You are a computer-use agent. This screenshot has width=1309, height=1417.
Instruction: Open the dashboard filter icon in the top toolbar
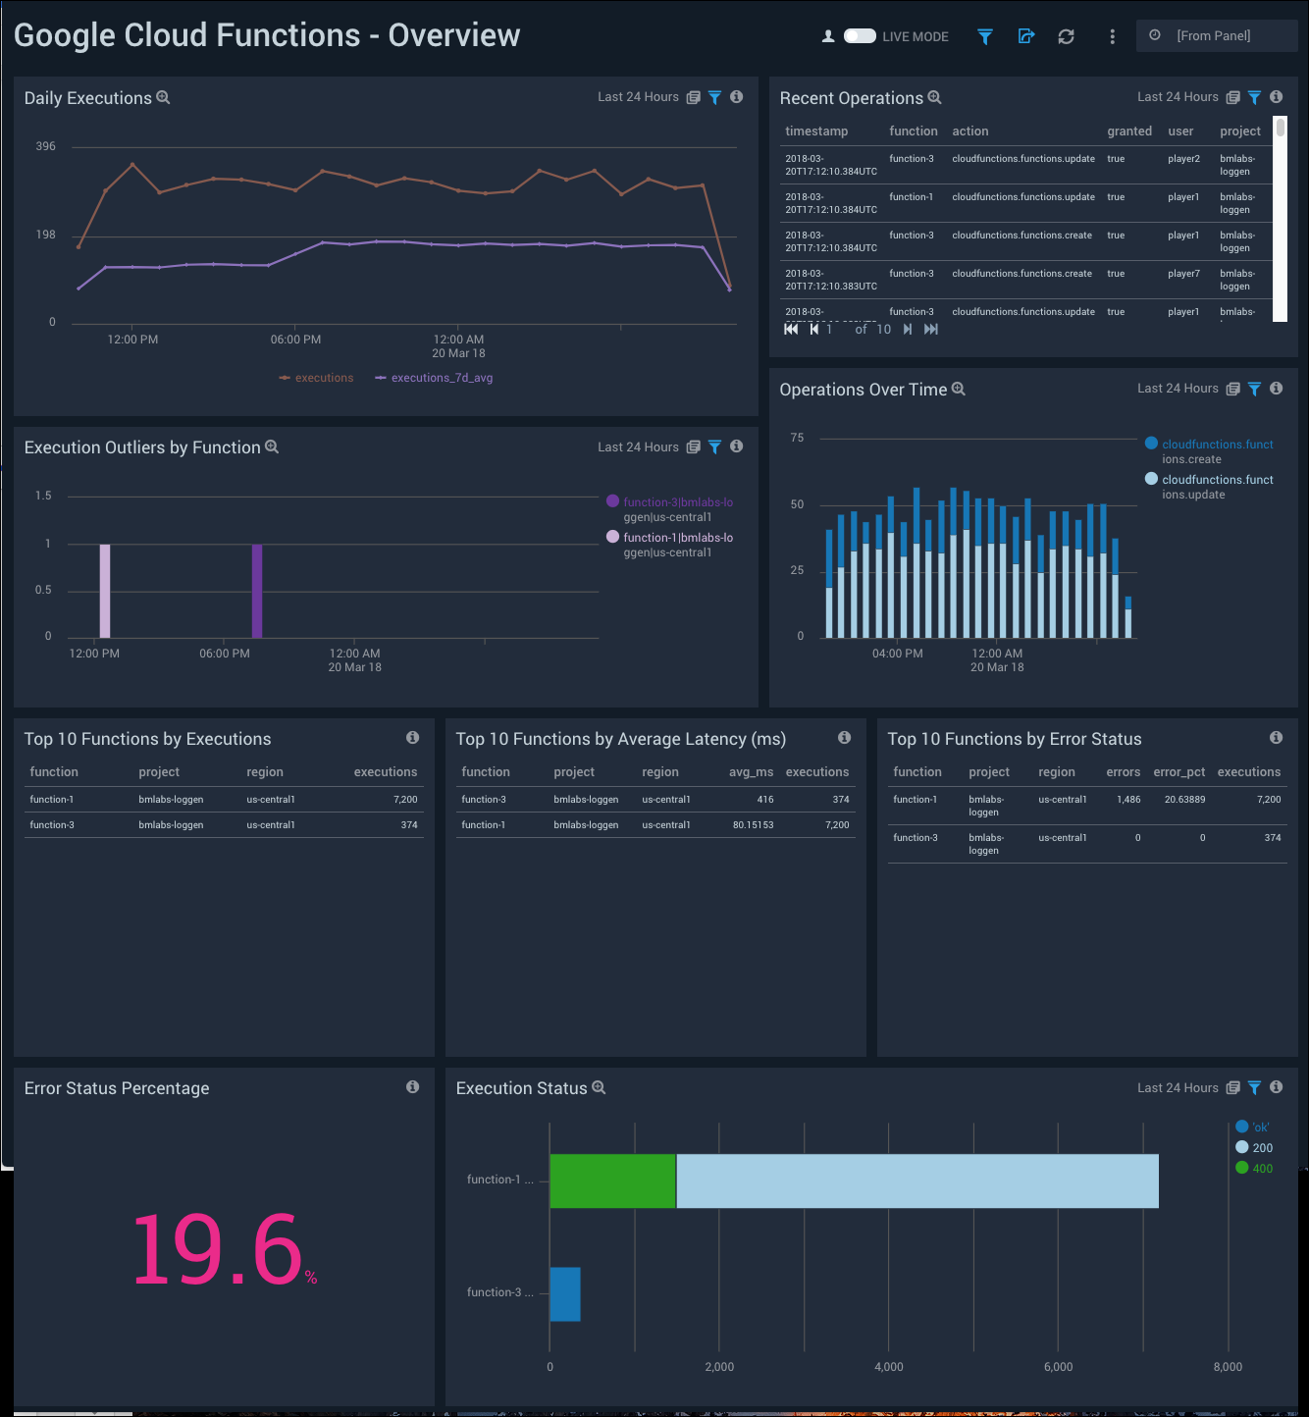tap(984, 36)
